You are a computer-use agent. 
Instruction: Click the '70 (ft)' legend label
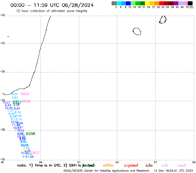189,7
